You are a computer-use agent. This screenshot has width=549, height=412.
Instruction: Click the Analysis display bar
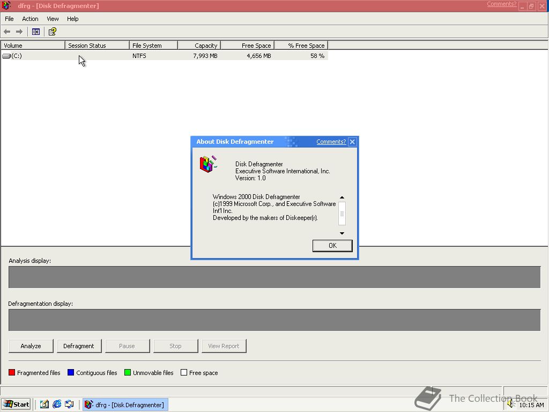(274, 277)
